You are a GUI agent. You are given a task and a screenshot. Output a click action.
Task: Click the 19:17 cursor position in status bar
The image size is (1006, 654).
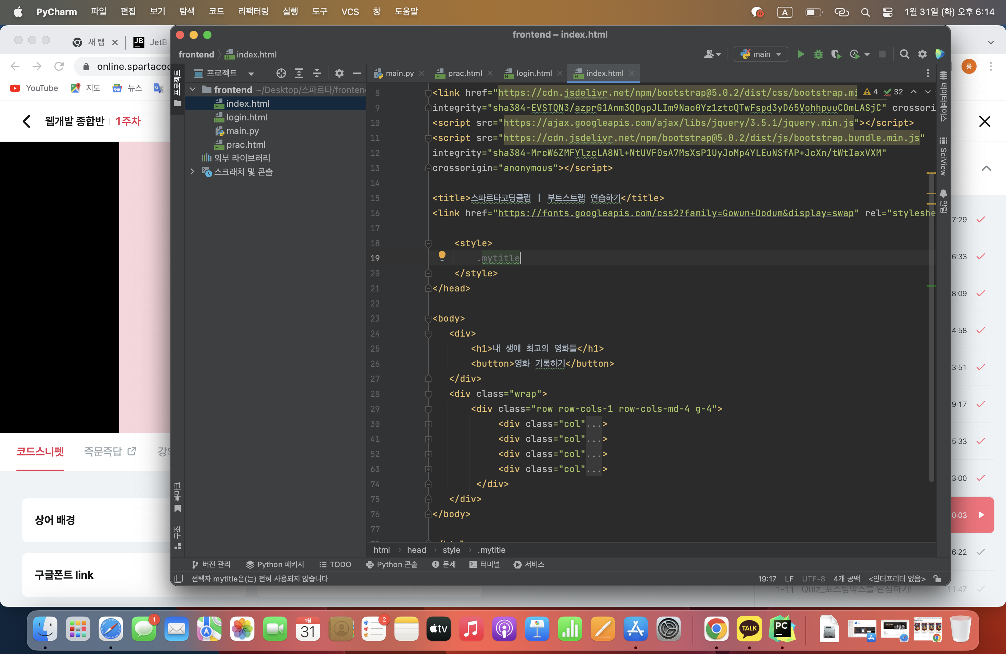767,578
